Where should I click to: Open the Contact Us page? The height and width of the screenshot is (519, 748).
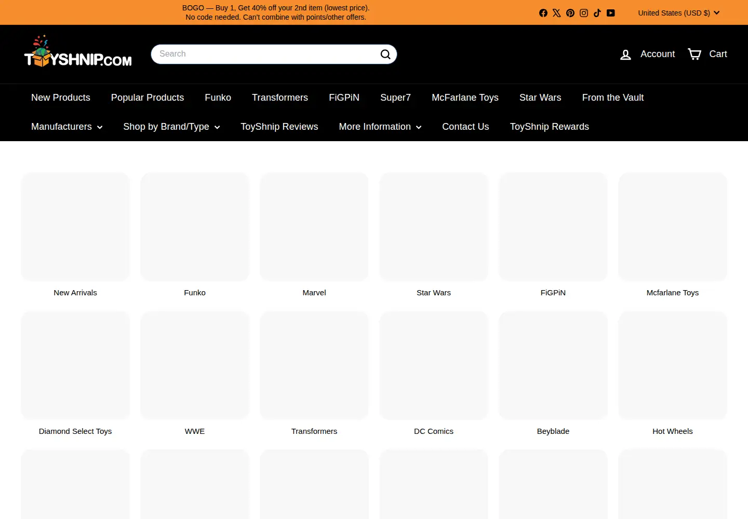465,127
